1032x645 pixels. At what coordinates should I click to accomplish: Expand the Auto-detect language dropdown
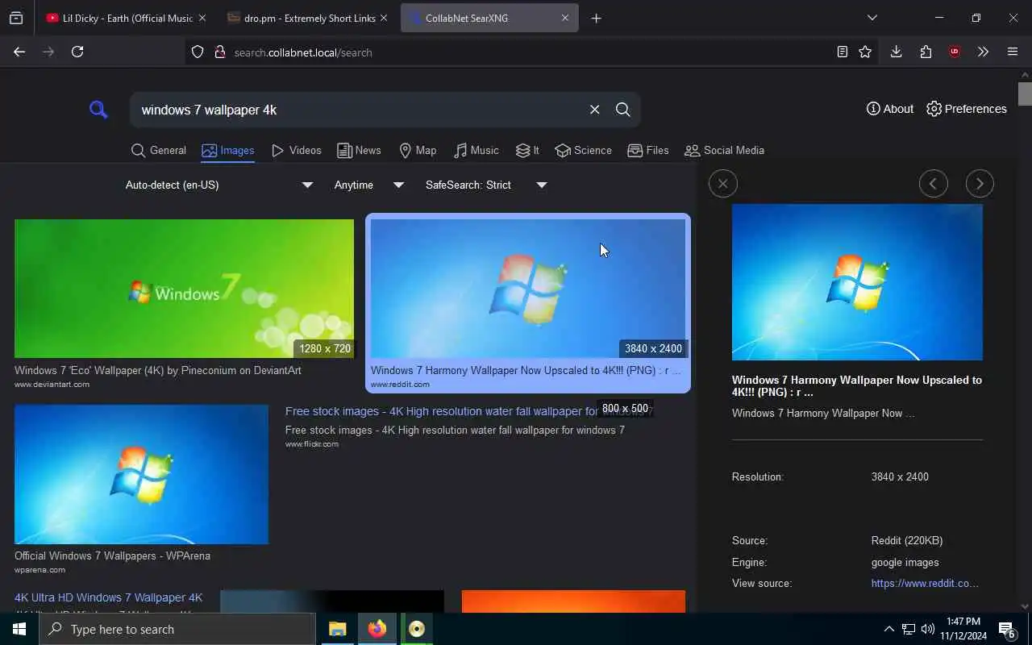tap(219, 185)
